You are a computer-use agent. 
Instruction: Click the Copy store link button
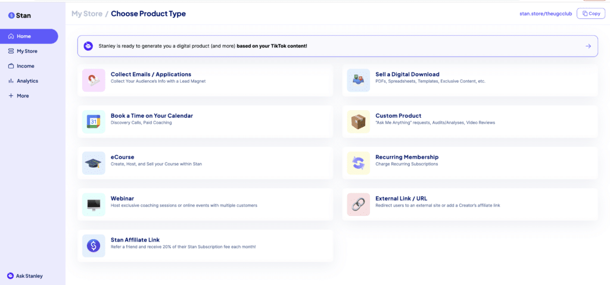(591, 13)
